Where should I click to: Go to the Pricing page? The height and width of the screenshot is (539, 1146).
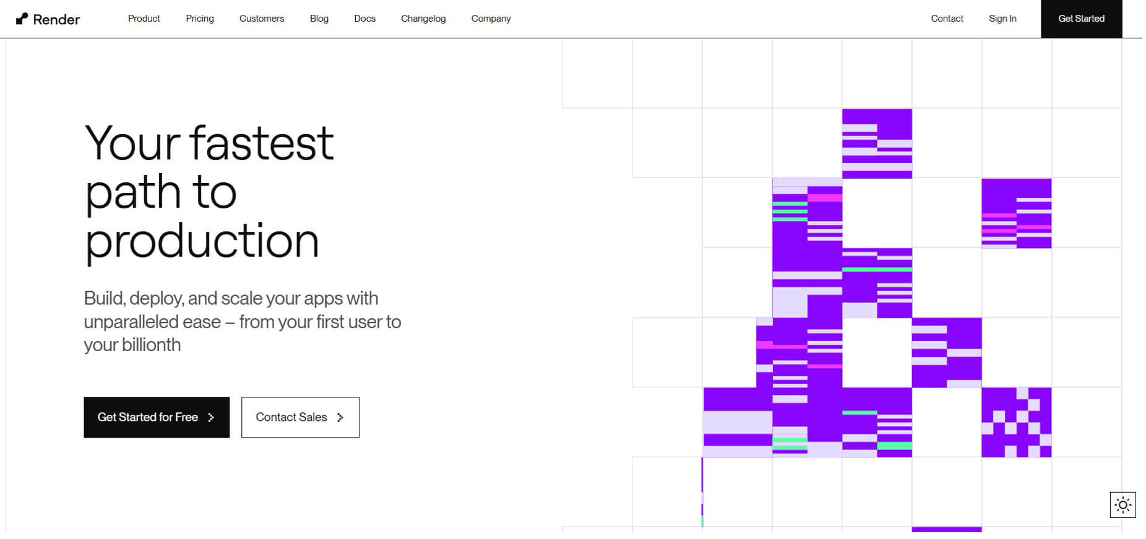tap(200, 19)
